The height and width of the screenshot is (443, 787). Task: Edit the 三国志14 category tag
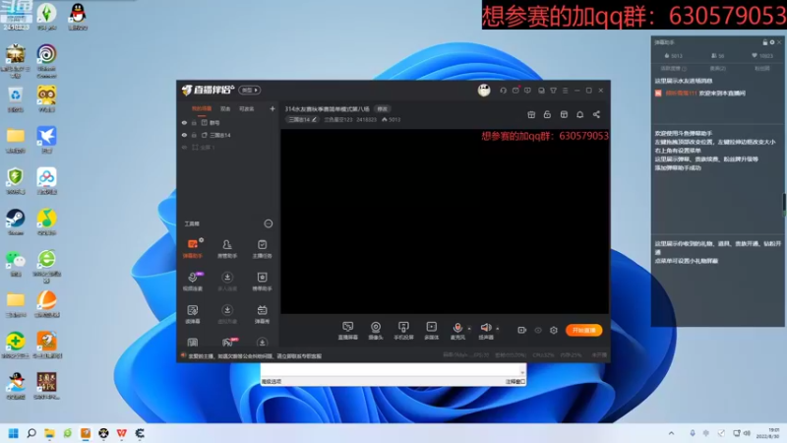tap(303, 119)
